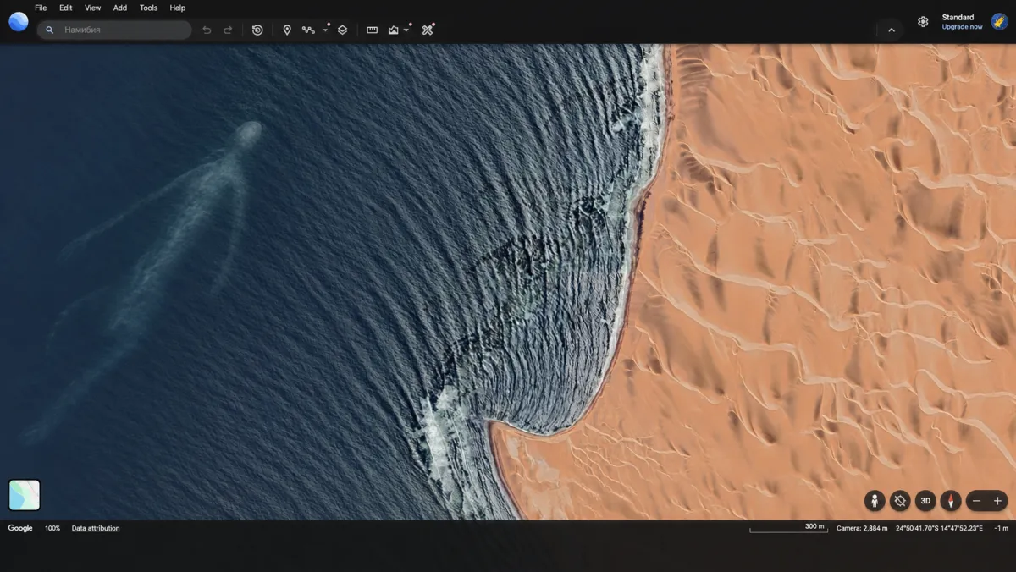1016x572 pixels.
Task: Zoom in with the plus button
Action: click(x=997, y=501)
